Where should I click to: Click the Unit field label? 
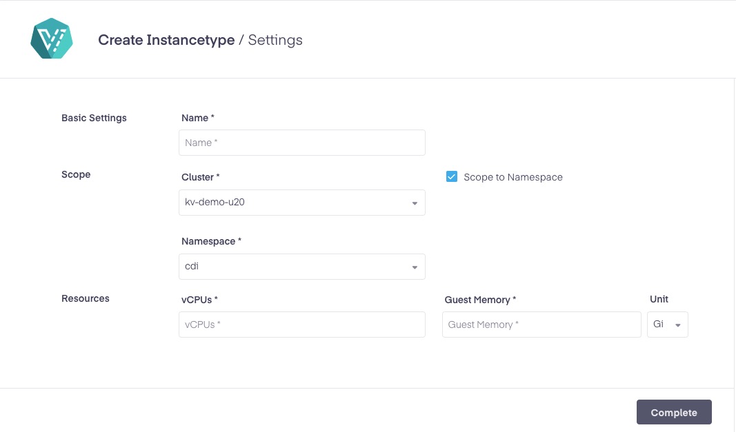tap(659, 299)
